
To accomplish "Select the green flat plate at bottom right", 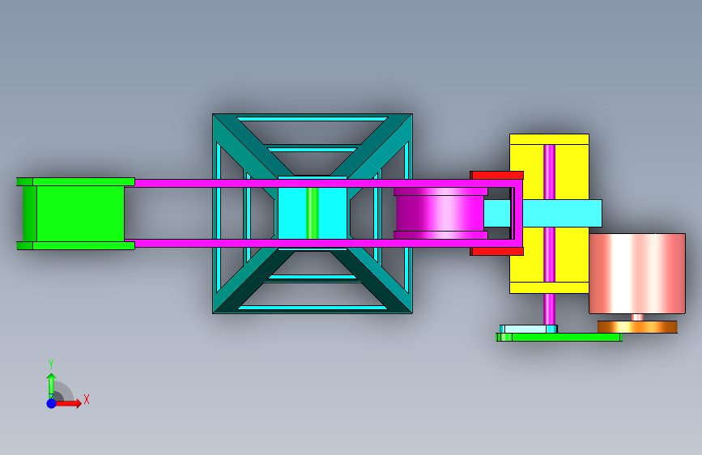I will coord(559,338).
